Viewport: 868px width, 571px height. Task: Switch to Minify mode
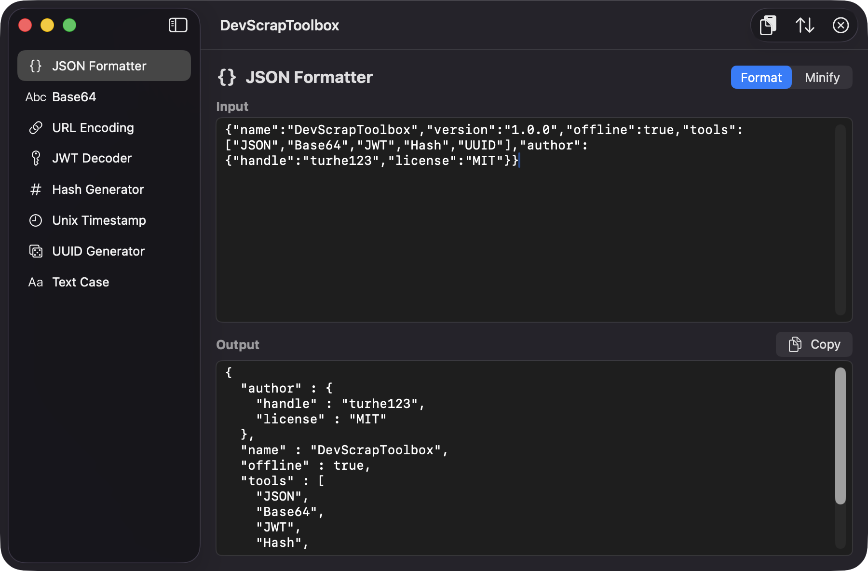(x=822, y=77)
